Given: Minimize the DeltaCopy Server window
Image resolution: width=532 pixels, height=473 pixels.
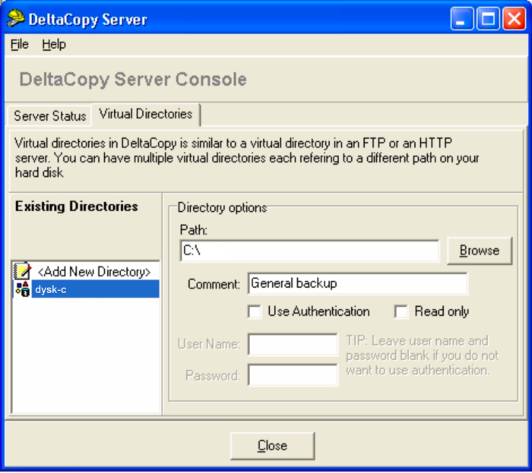Looking at the screenshot, I should (x=462, y=18).
